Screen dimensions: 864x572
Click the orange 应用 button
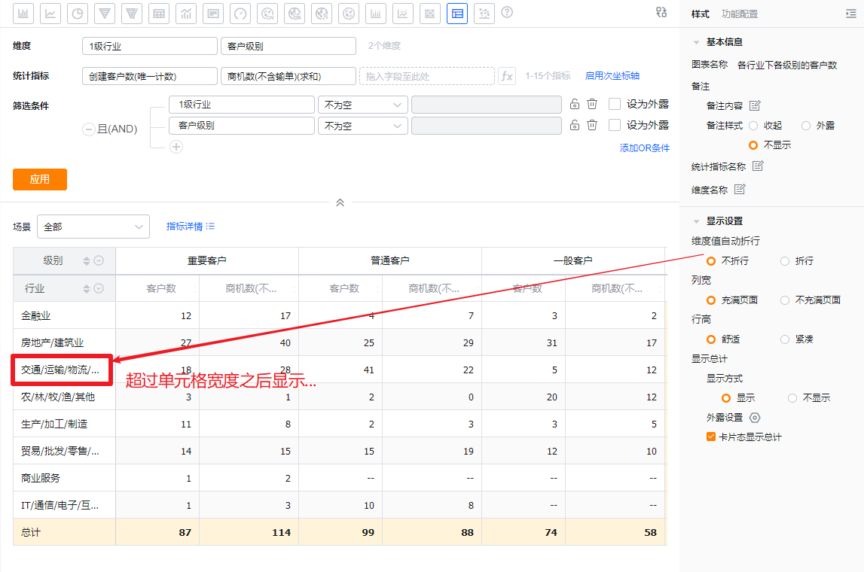coord(40,179)
